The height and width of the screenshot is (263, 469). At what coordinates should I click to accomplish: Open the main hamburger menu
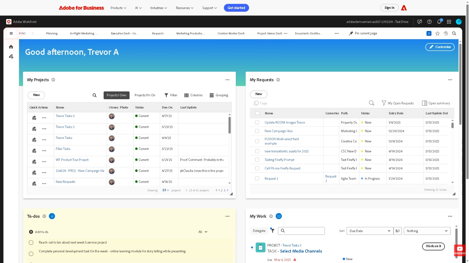[11, 33]
